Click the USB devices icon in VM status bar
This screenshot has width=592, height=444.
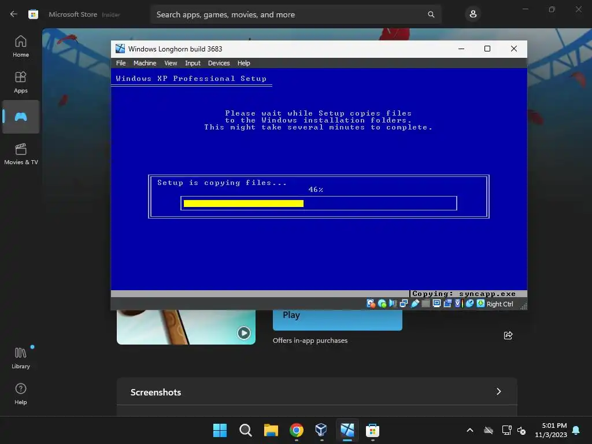[x=415, y=304]
